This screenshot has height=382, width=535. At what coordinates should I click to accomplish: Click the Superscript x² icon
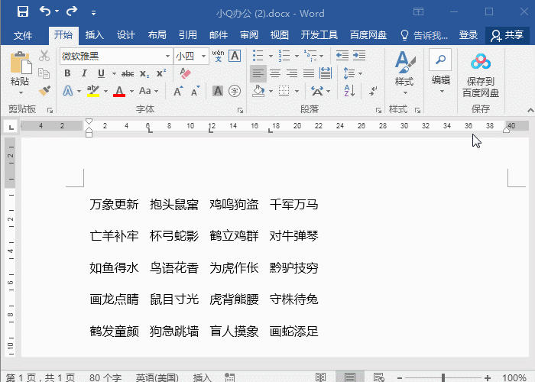point(160,73)
